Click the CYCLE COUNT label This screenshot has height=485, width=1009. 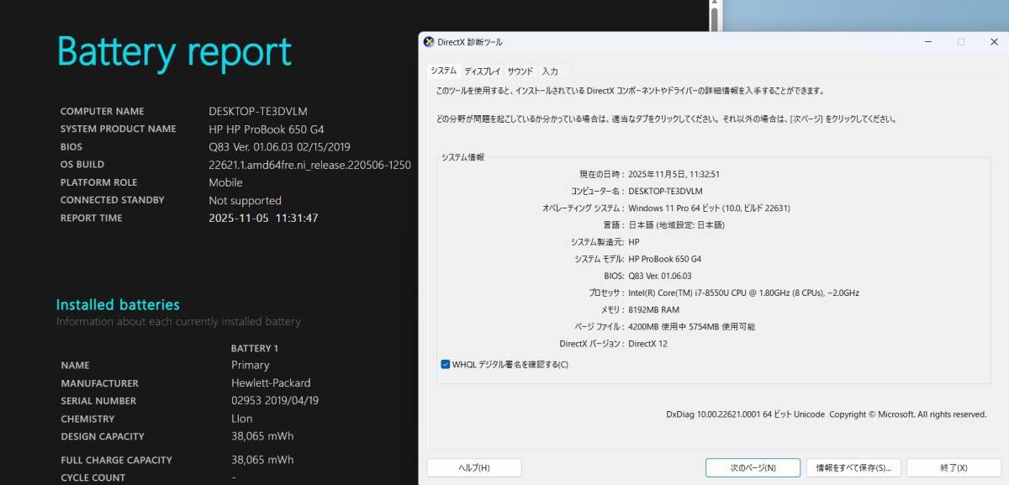tap(92, 477)
